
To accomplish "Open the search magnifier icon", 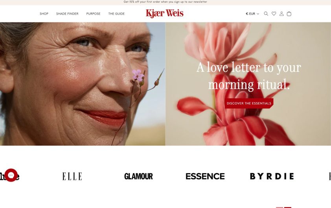I will pyautogui.click(x=266, y=14).
